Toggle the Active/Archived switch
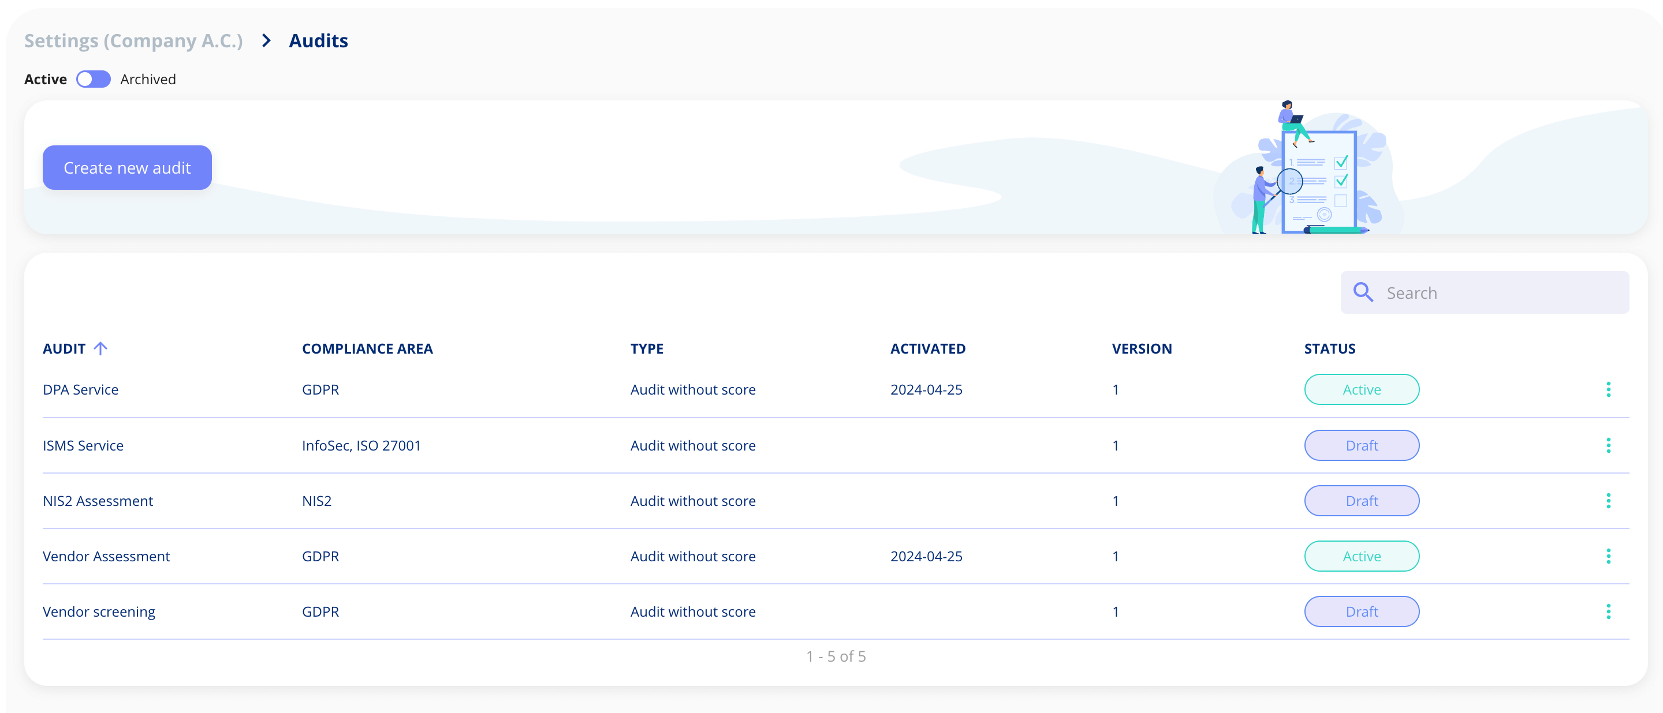This screenshot has width=1663, height=713. pos(92,78)
